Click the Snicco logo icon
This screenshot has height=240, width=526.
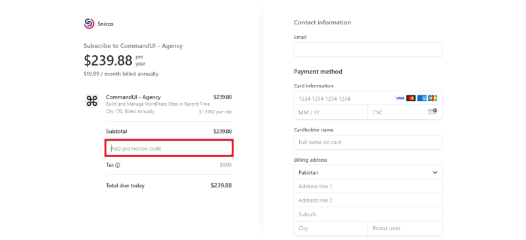click(89, 24)
